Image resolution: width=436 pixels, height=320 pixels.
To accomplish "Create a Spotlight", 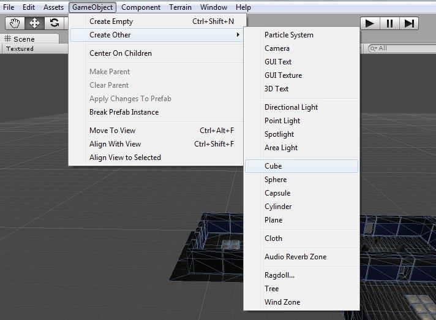I will tap(302, 134).
